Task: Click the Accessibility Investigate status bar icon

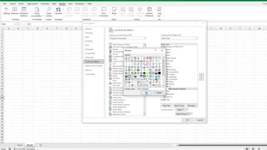Action: click(15, 149)
